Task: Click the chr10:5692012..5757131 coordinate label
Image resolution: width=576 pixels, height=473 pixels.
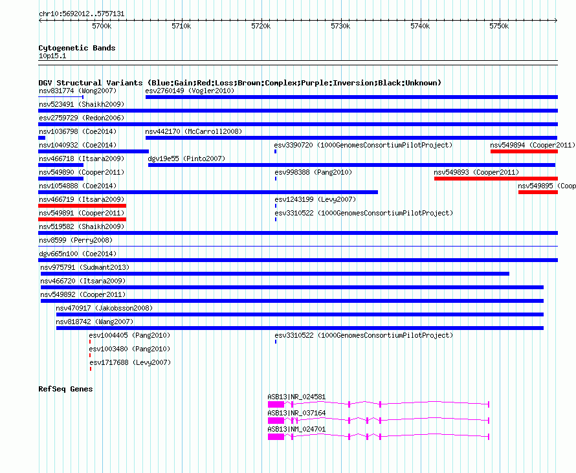Action: [82, 14]
